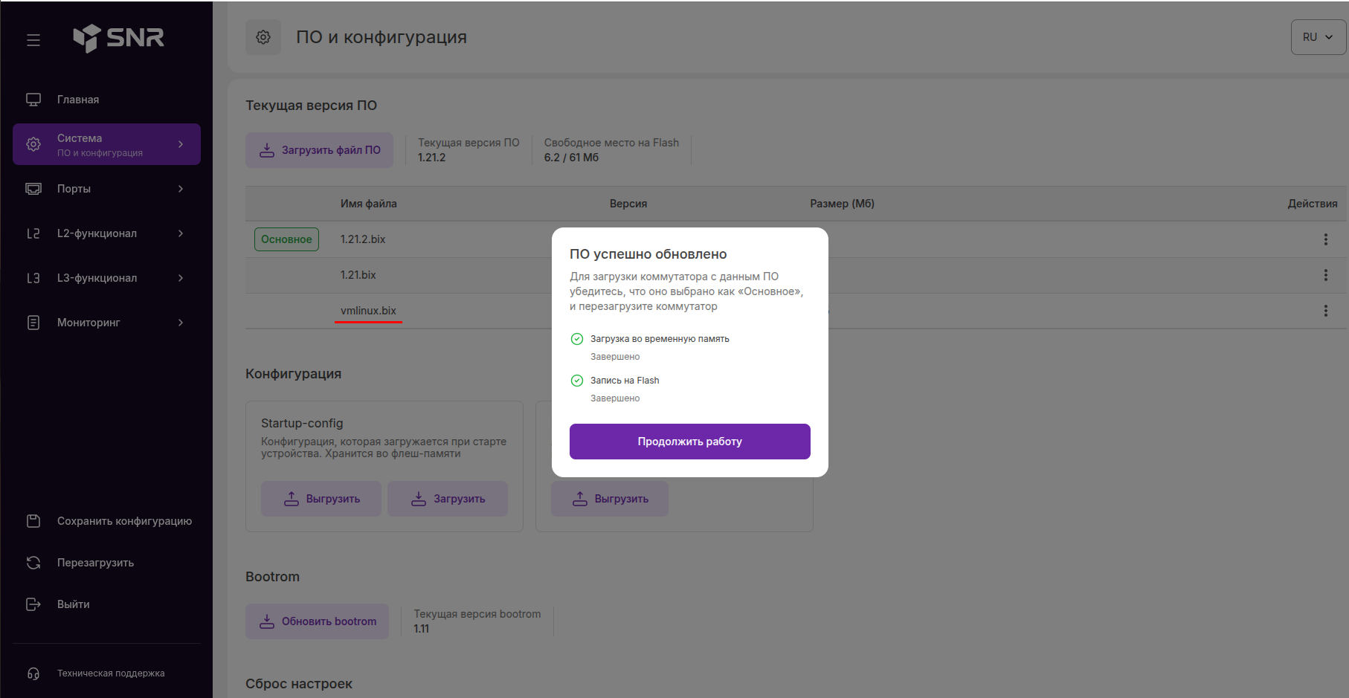The image size is (1349, 698).
Task: Open actions menu for 1.21.2.bix row
Action: coord(1325,239)
